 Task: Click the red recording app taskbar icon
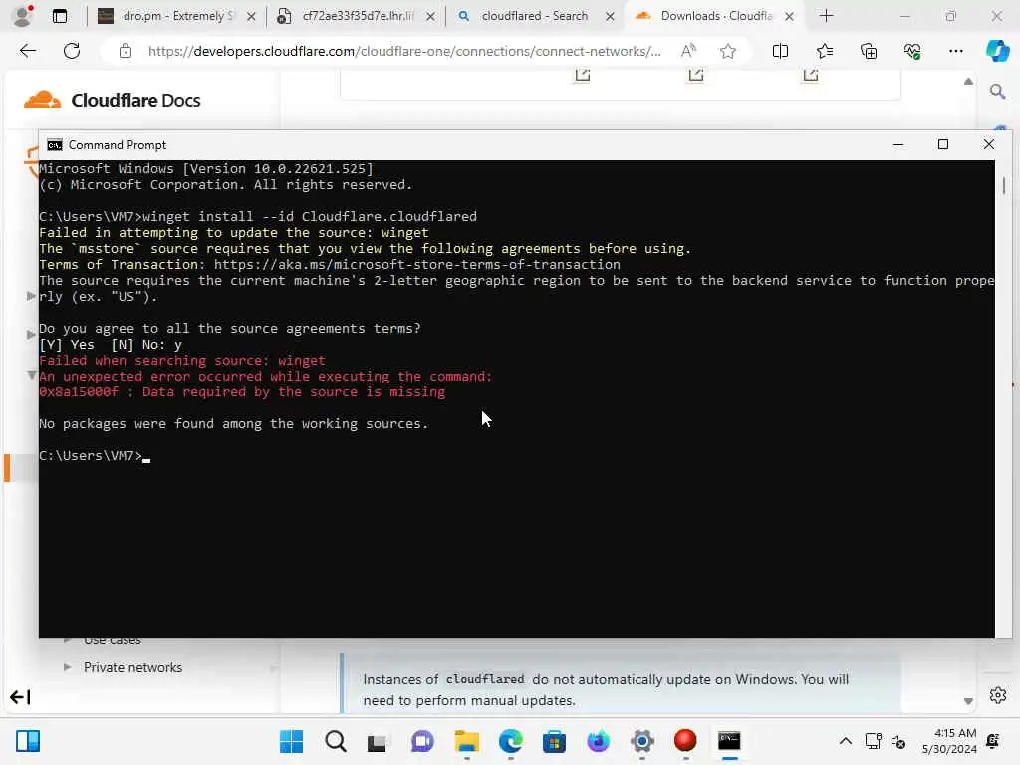pos(685,741)
